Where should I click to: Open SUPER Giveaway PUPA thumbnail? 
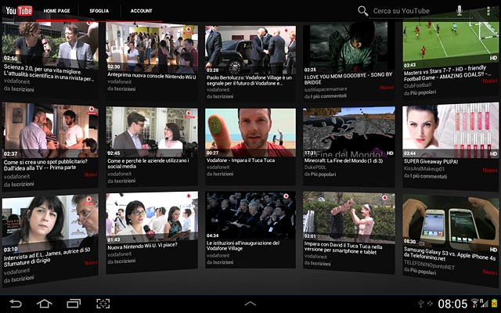(451, 130)
